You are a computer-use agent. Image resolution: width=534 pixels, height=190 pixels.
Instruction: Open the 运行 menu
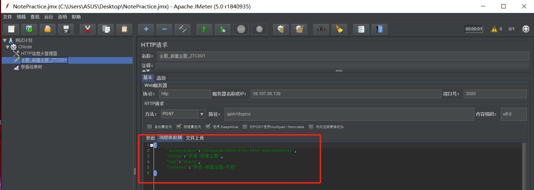coord(49,17)
